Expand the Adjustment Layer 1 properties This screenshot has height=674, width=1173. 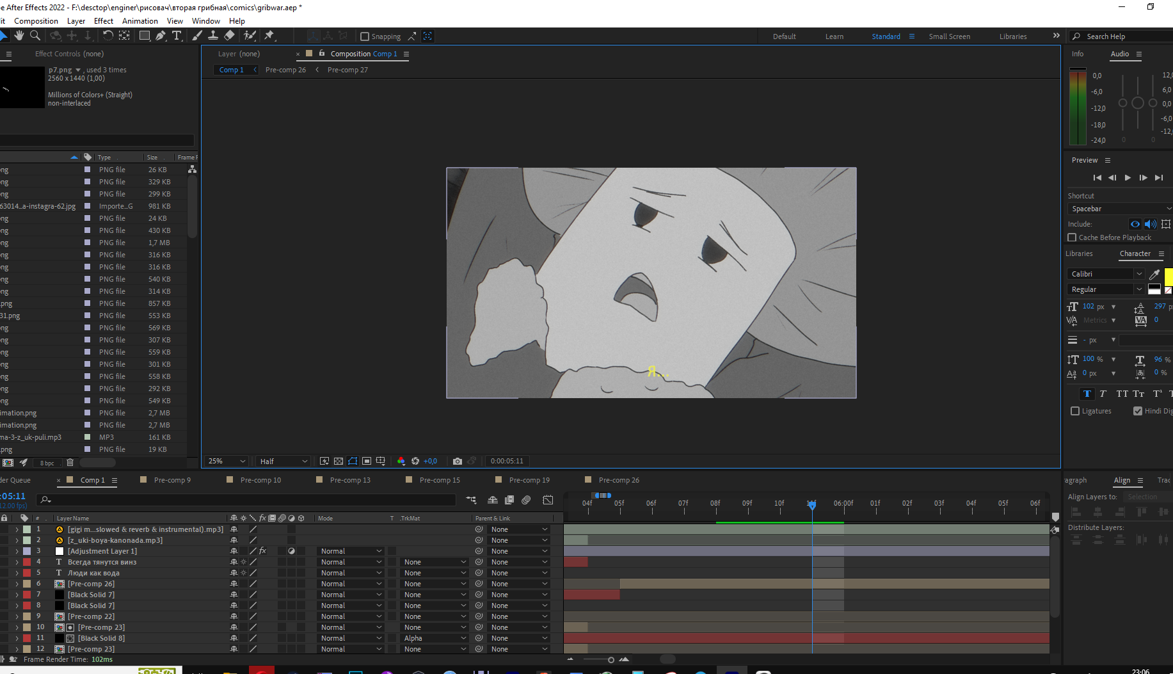click(x=17, y=551)
